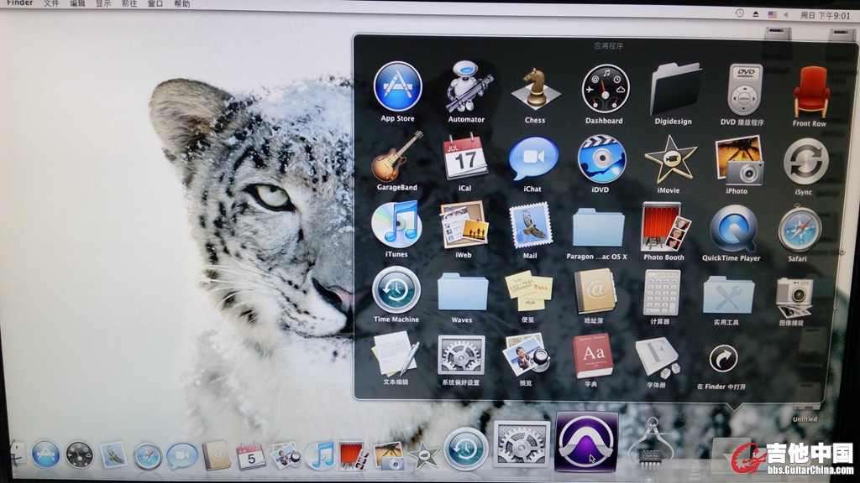This screenshot has width=860, height=483.
Task: Click Mail stamp icon in the Dock
Action: [x=113, y=455]
